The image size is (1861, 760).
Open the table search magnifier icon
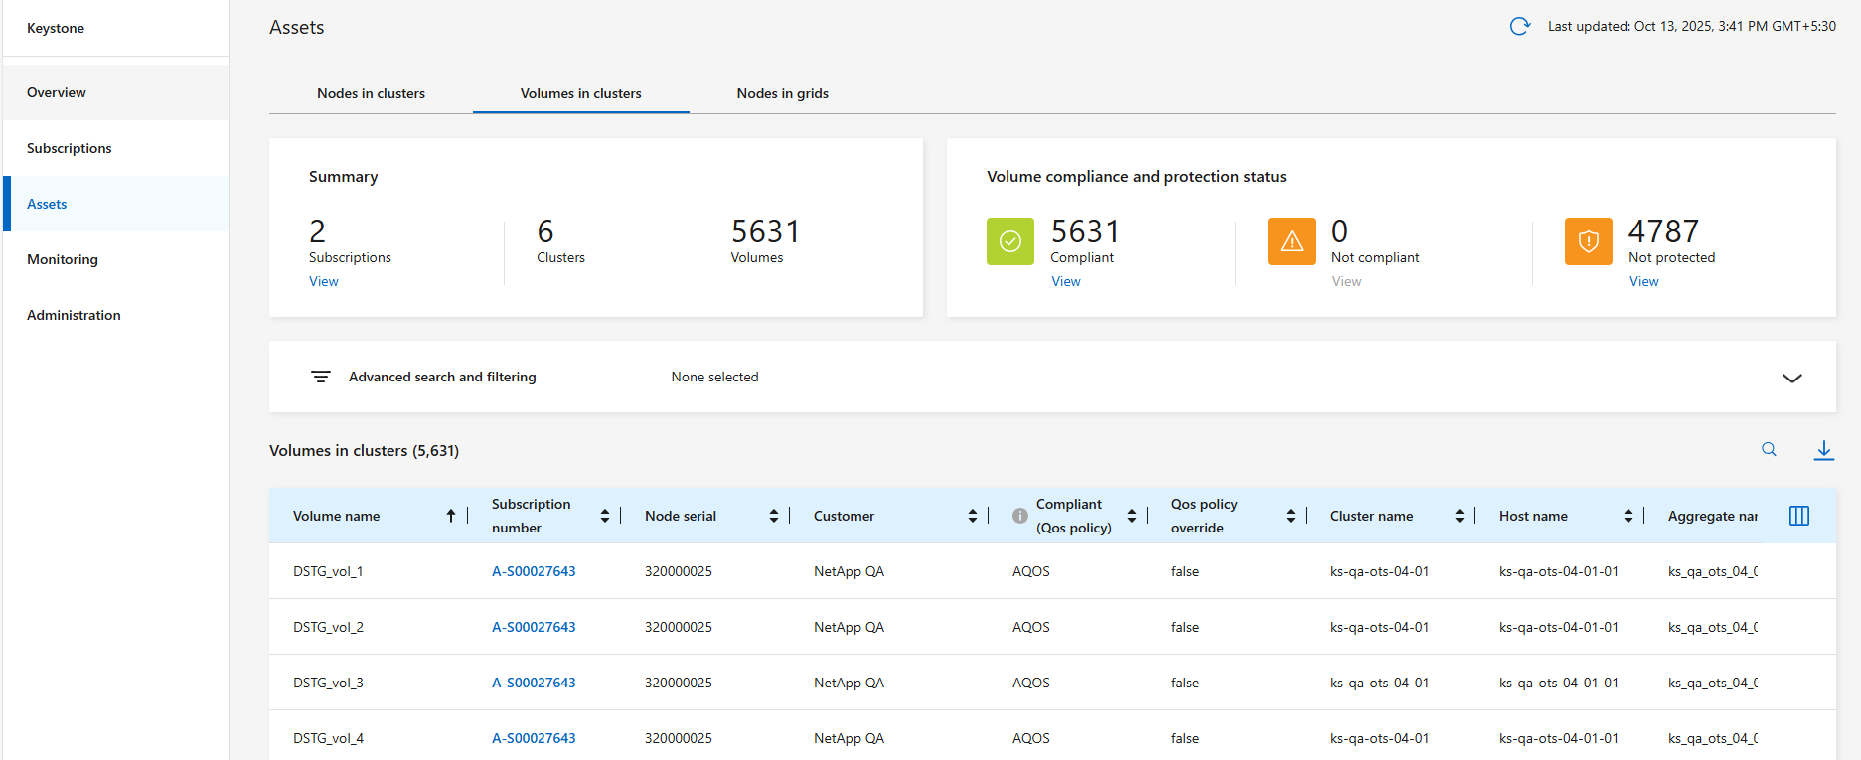tap(1769, 450)
